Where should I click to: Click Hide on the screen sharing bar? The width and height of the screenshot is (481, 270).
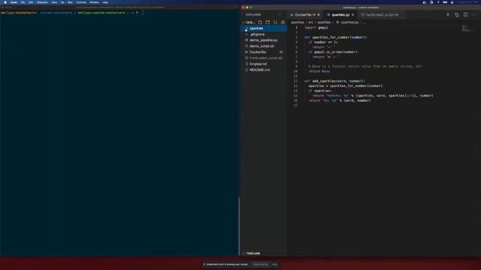click(x=274, y=264)
